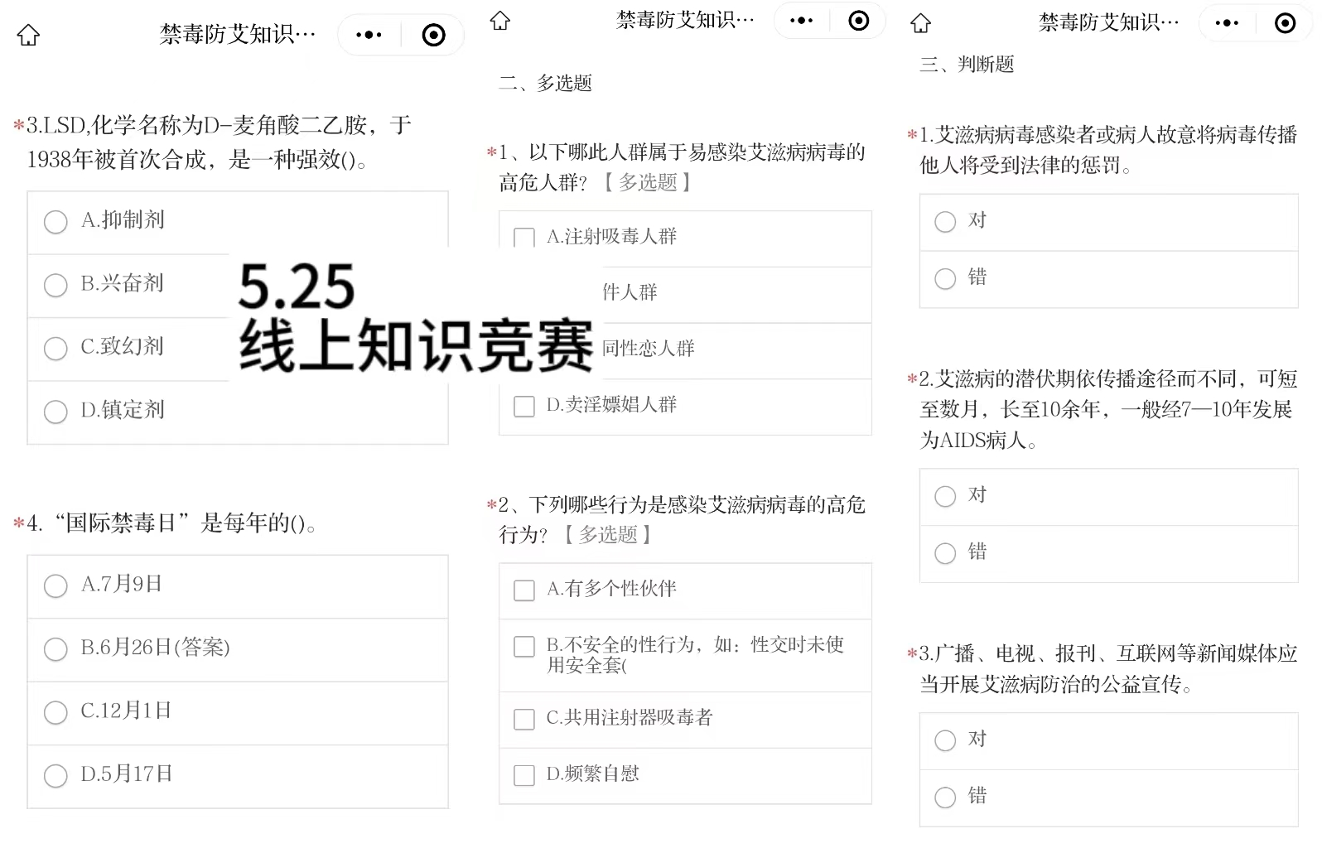Choose B.6月26日(答案) for 国际禁毒日 question
Image resolution: width=1322 pixels, height=848 pixels.
55,648
